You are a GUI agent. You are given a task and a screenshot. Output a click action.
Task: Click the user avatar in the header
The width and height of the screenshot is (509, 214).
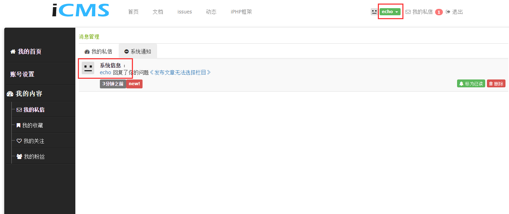(374, 12)
